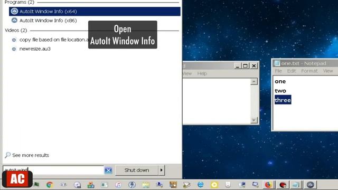
Task: Open Edit menu in one.txt Notepad
Action: click(292, 71)
